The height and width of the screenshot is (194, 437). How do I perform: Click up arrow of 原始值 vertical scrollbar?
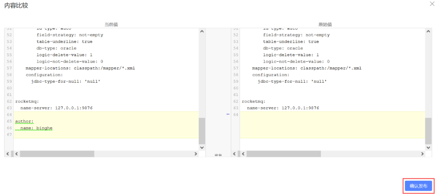click(429, 32)
